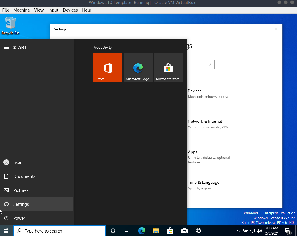Click the START label in the menu
The width and height of the screenshot is (297, 236).
[x=20, y=48]
